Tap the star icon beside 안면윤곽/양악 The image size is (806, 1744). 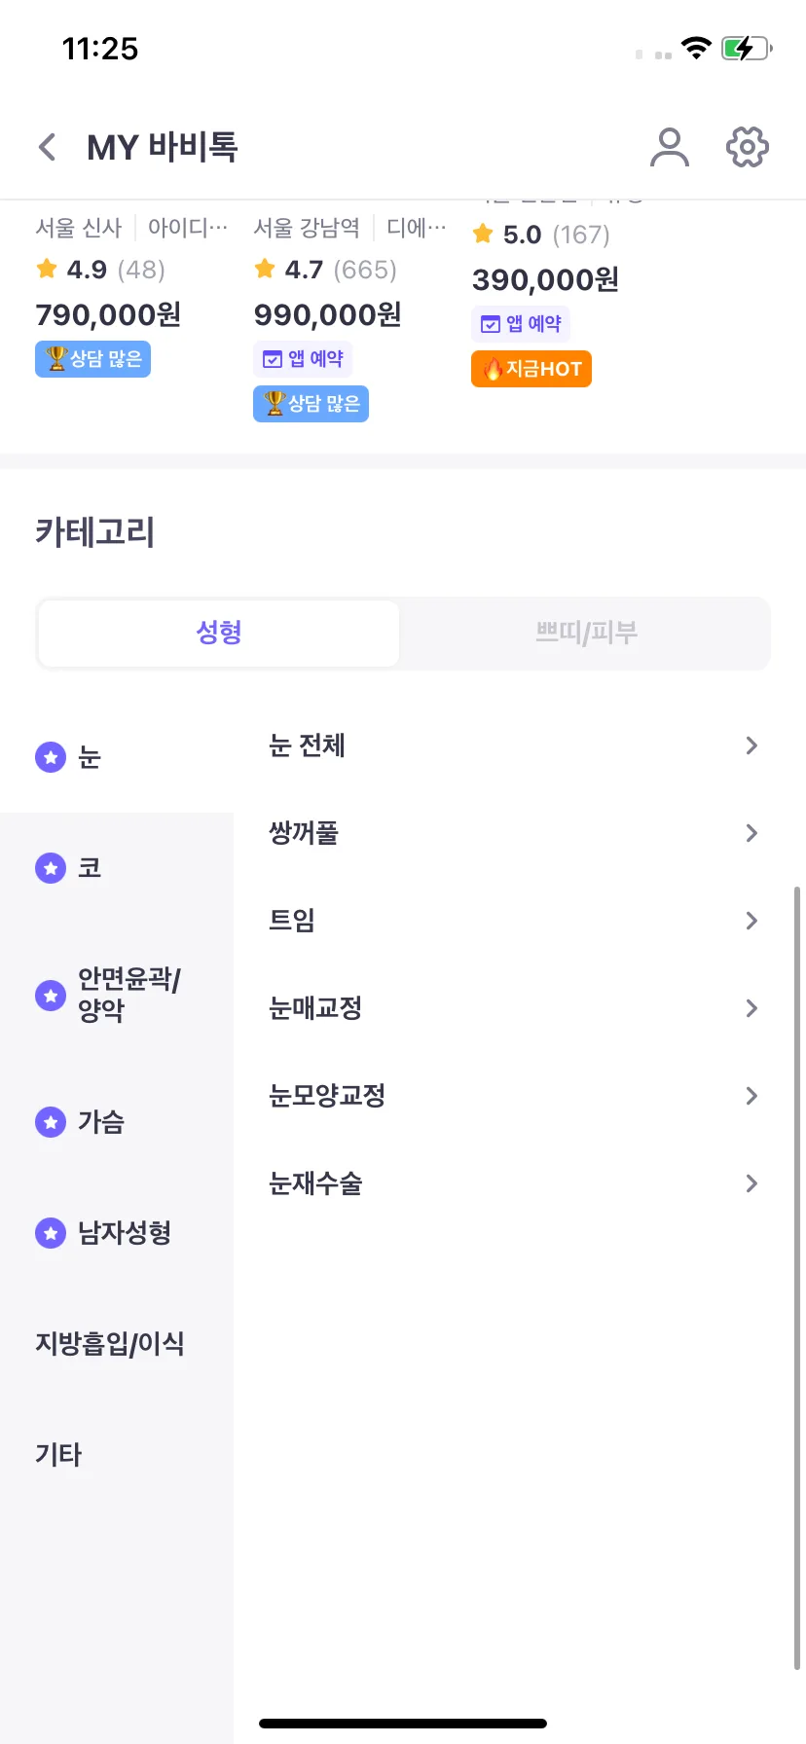point(51,995)
